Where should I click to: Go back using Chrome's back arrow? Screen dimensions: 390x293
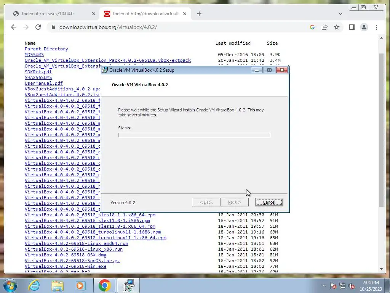click(x=14, y=27)
